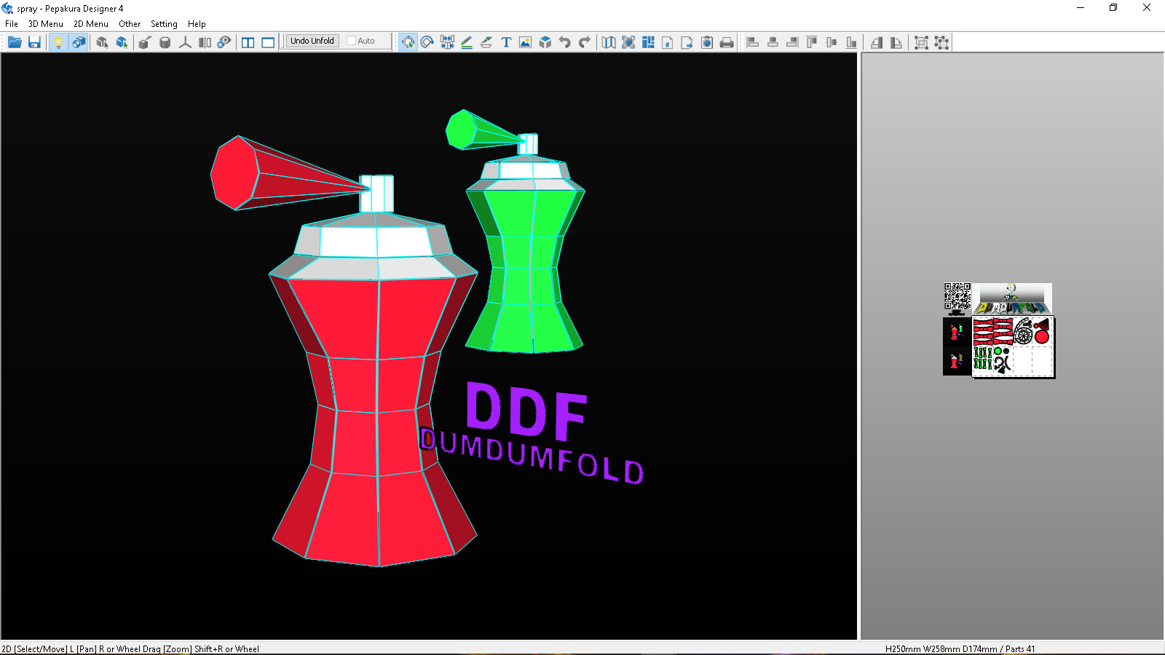Click the Undo Unfold button
The height and width of the screenshot is (655, 1165).
point(312,40)
